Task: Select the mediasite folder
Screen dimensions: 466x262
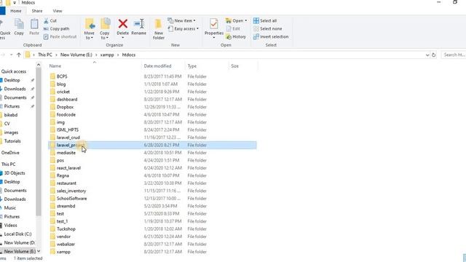Action: pos(66,153)
